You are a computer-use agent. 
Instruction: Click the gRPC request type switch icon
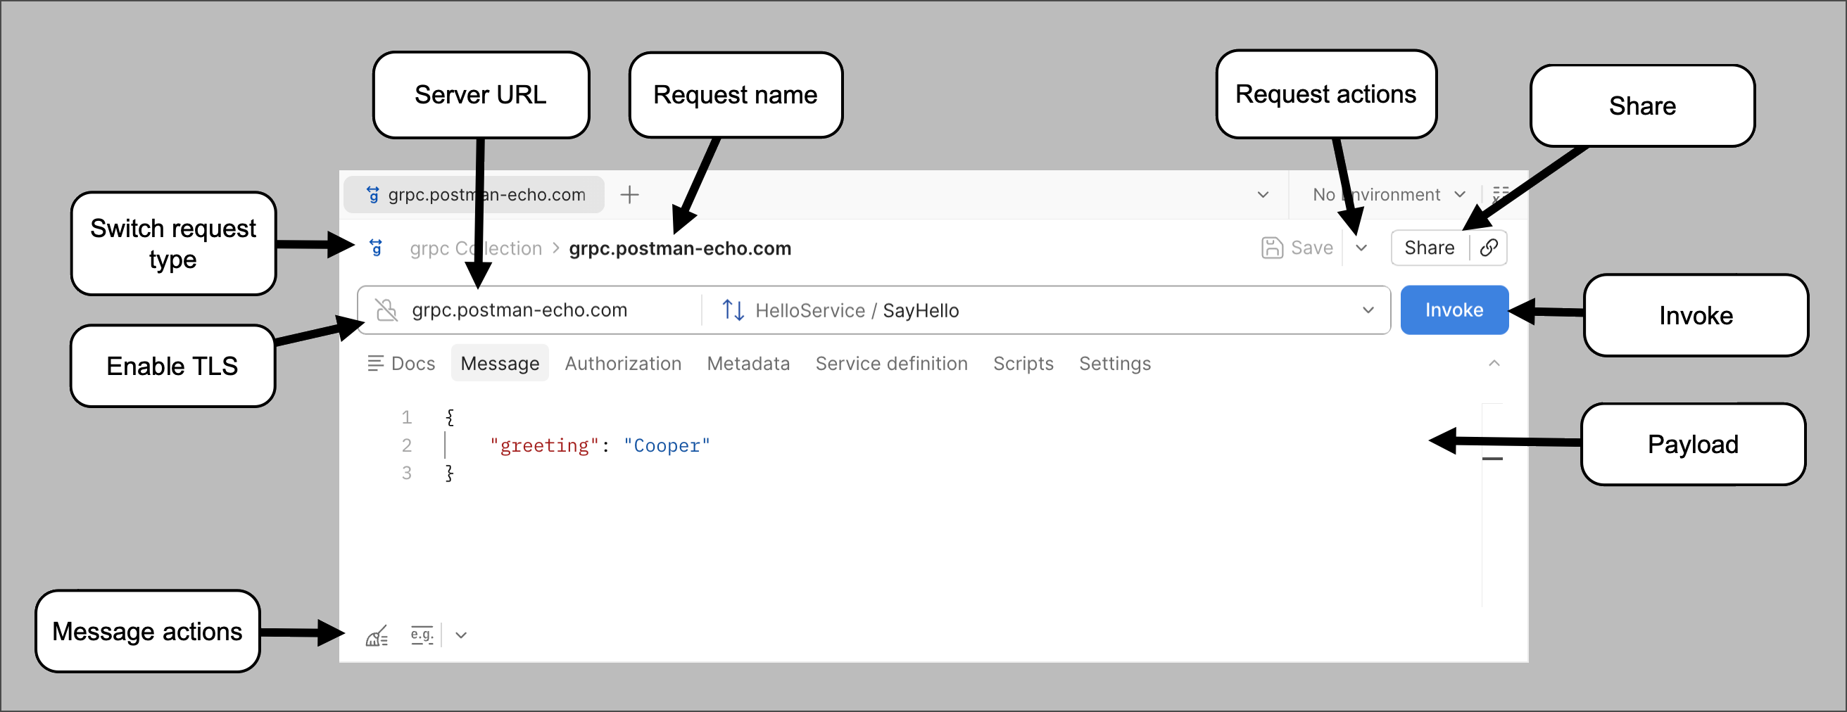376,248
